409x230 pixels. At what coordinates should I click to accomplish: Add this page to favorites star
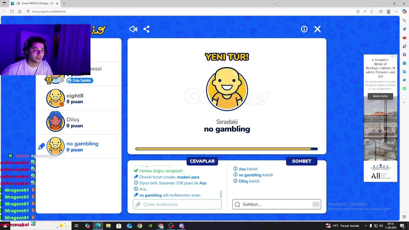pos(372,11)
